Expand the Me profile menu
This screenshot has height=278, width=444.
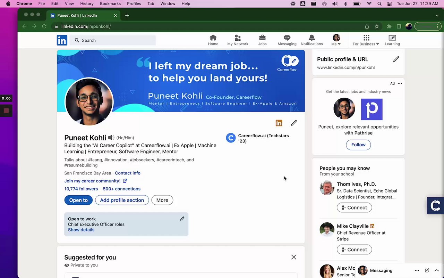point(336,40)
